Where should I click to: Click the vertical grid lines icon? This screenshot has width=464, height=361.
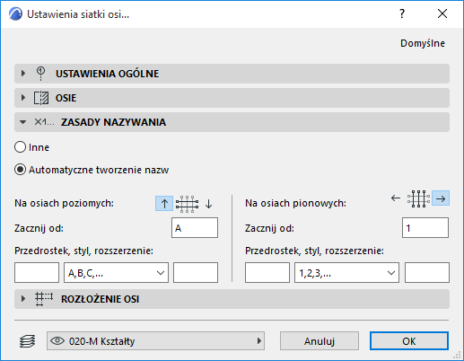tap(418, 198)
